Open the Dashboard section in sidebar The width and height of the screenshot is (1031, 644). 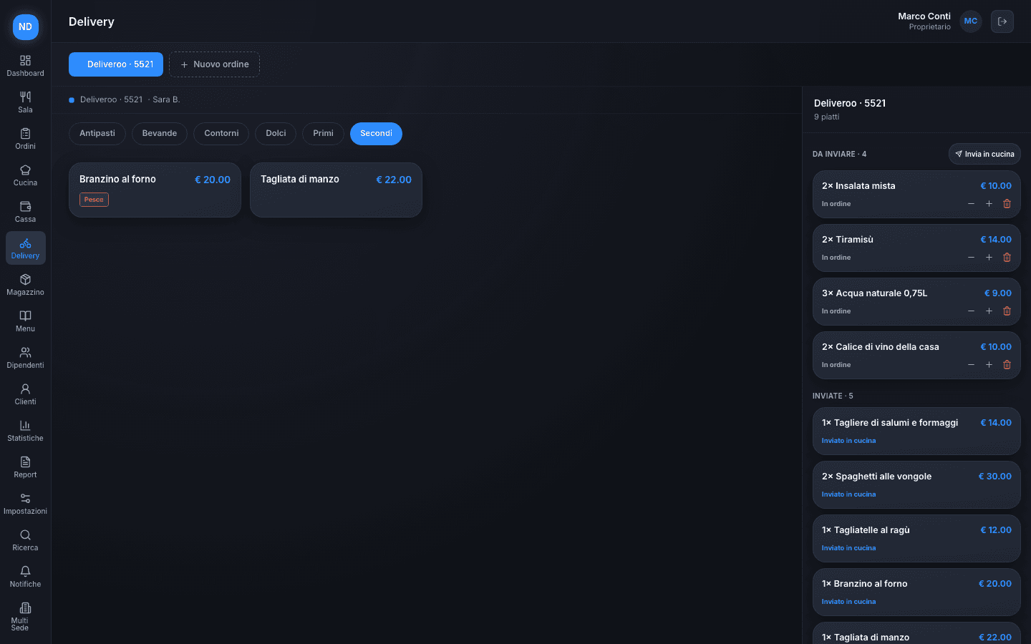coord(25,66)
